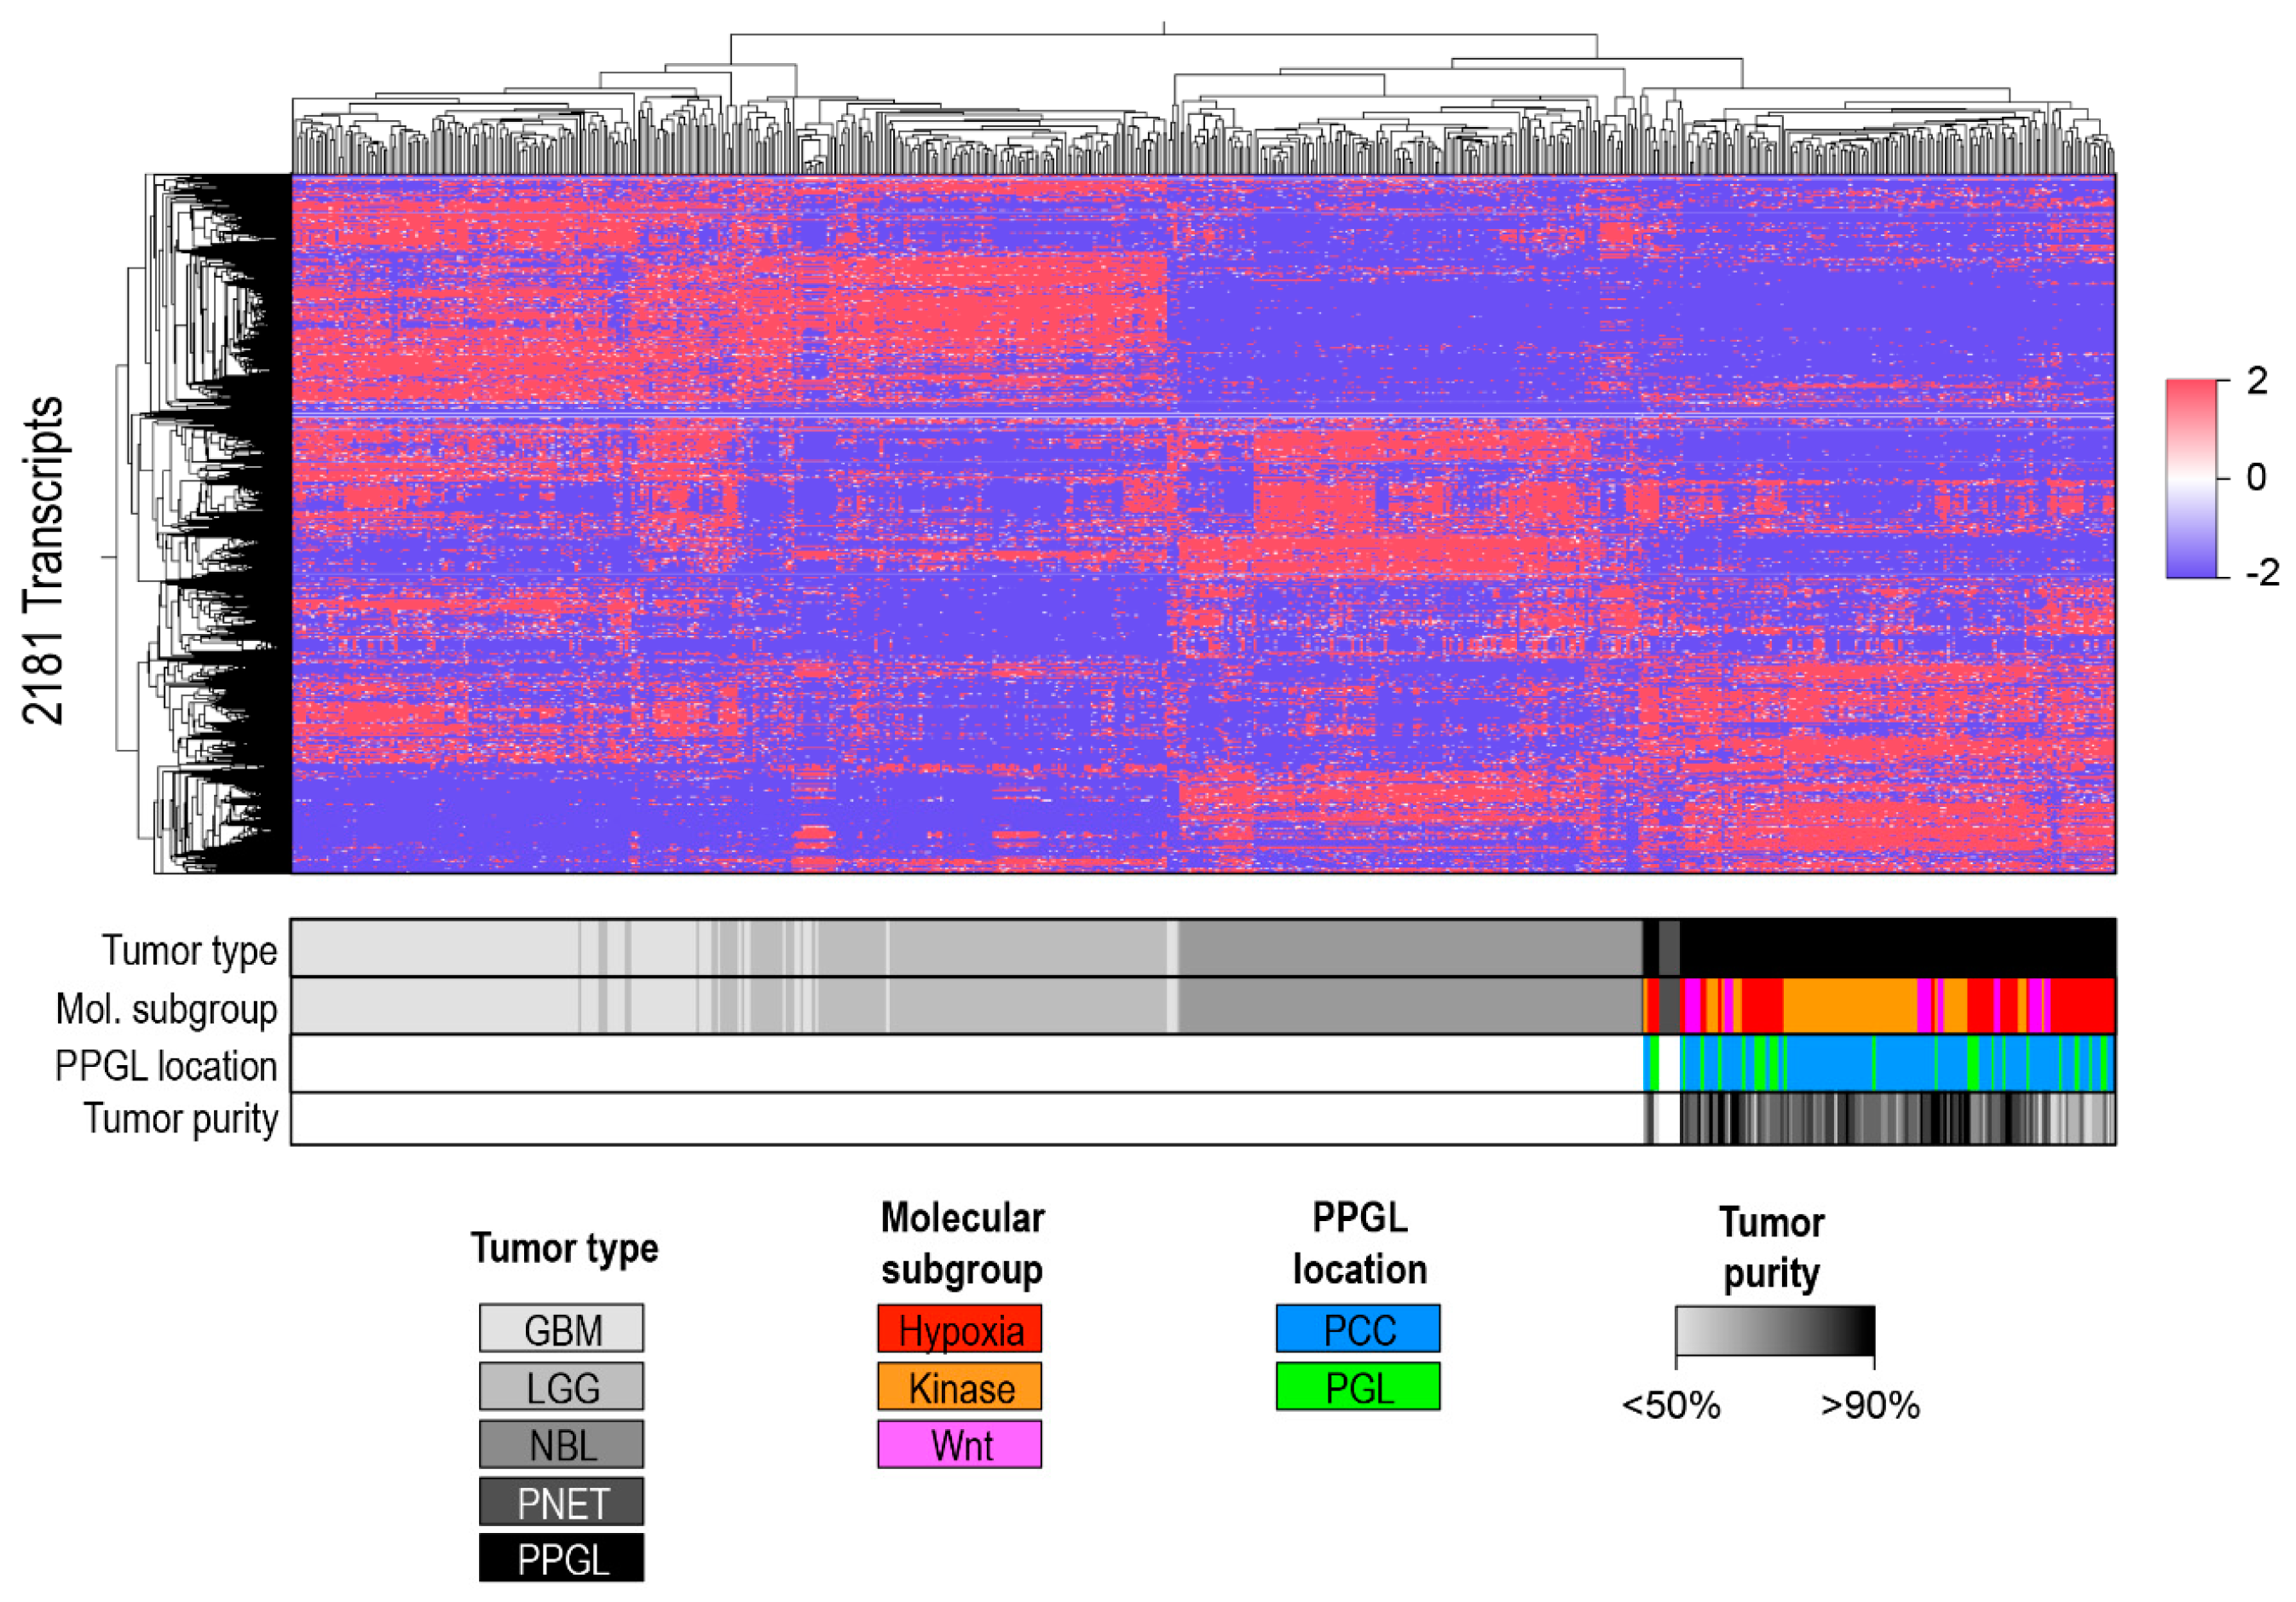This screenshot has height=1602, width=2296.
Task: Click the '2181 Transcripts' axis label
Action: coord(43,560)
